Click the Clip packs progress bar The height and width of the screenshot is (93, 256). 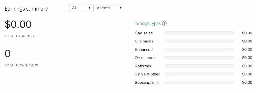click(x=199, y=41)
